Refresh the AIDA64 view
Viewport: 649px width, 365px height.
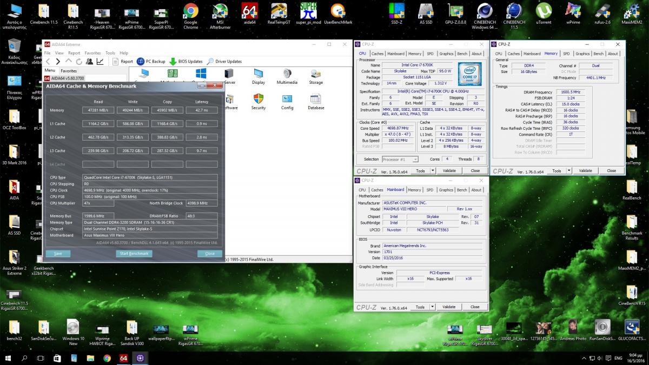(x=79, y=62)
